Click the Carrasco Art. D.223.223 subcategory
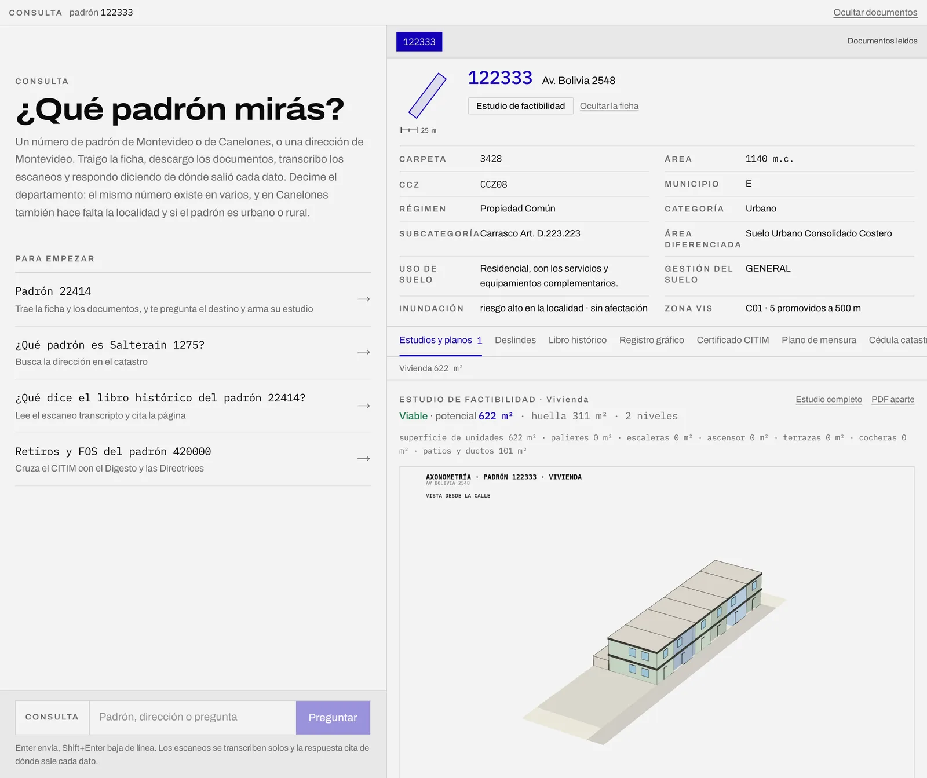 [530, 233]
